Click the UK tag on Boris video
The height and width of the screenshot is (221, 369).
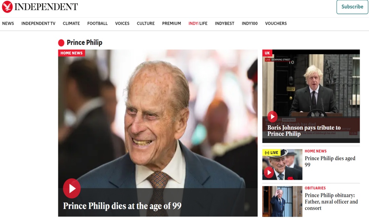[267, 53]
